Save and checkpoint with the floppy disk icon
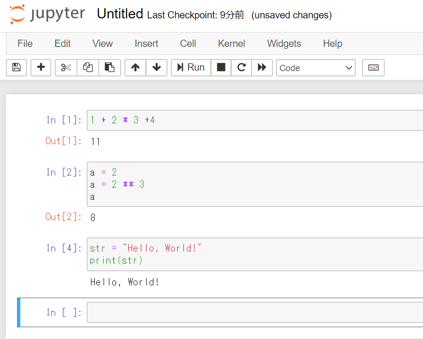Viewport: 423px width, 339px height. 16,67
